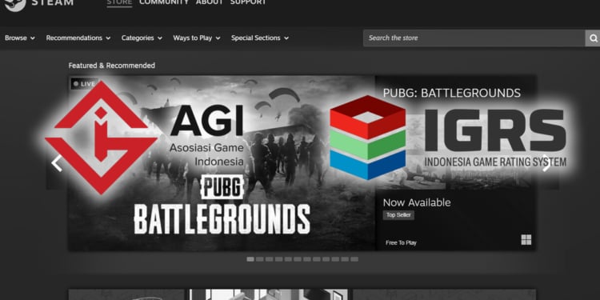600x300 pixels.
Task: Click the Top Seller tag
Action: click(x=398, y=215)
